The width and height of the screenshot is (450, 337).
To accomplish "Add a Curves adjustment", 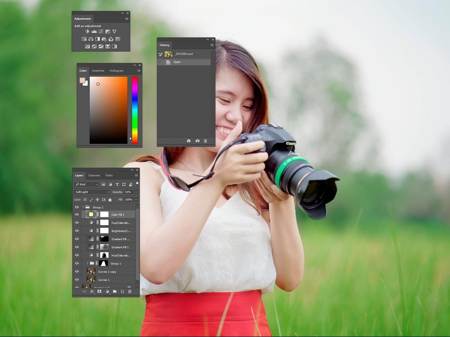I will (x=101, y=31).
